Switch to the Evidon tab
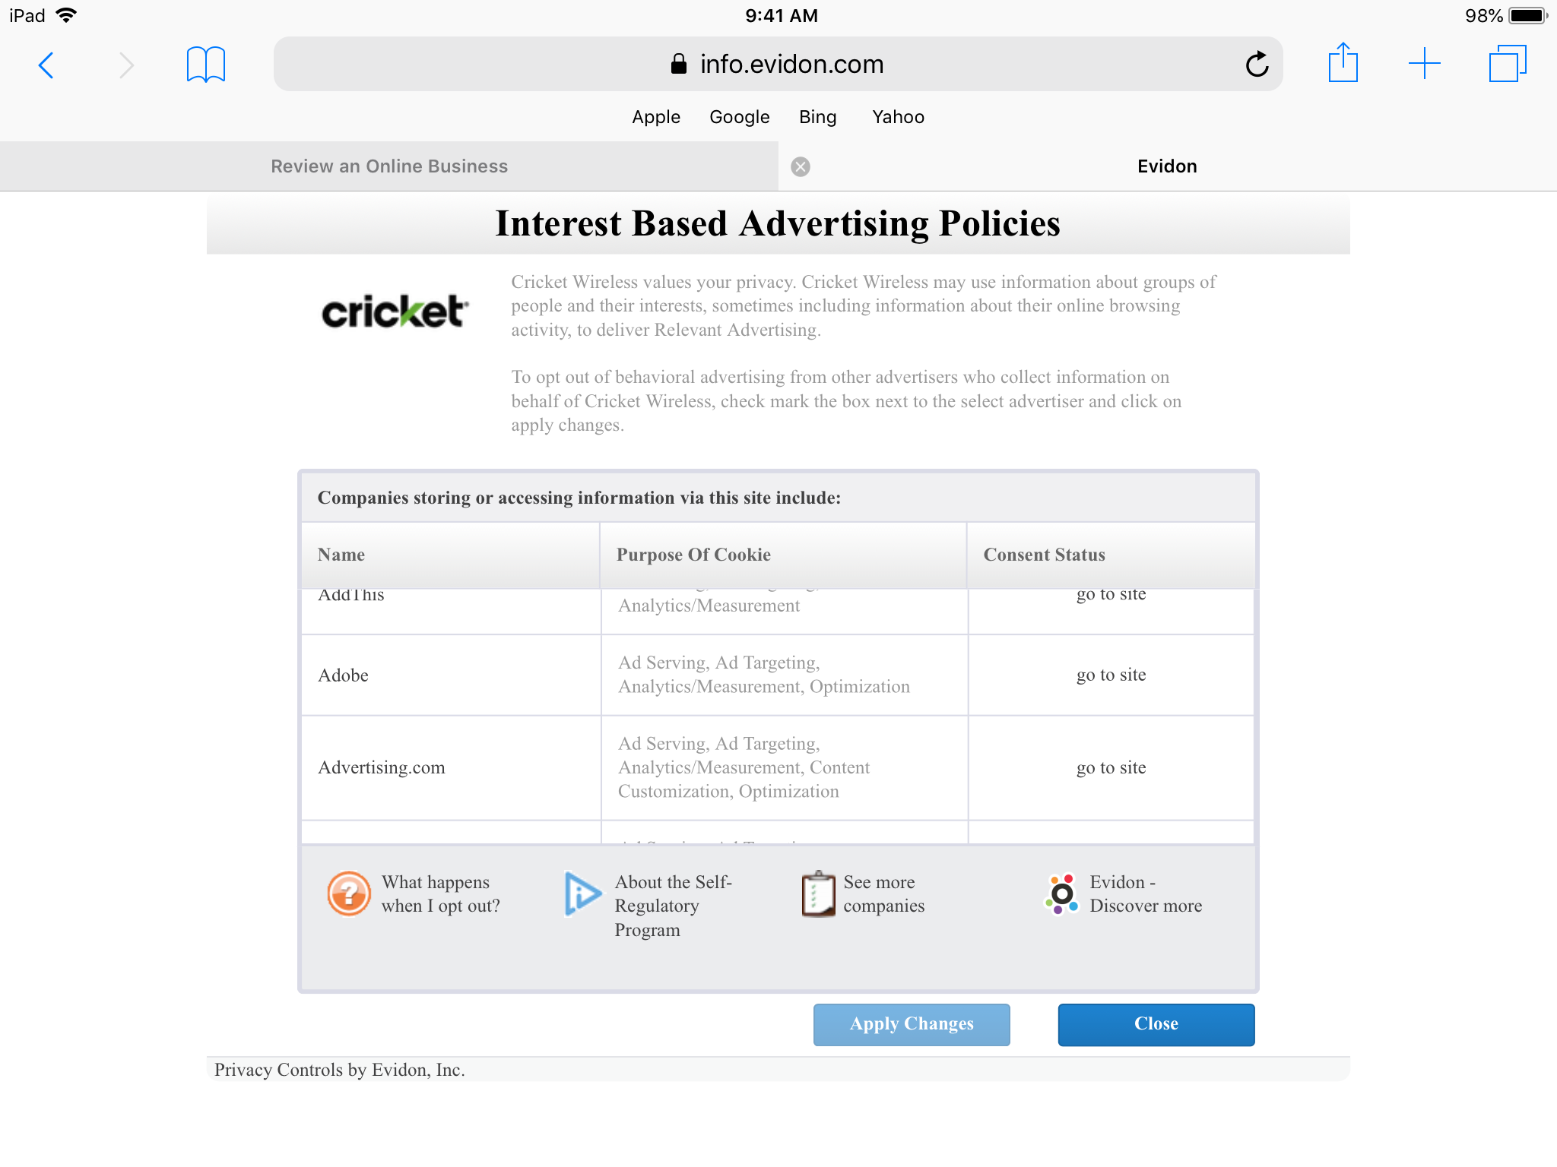The width and height of the screenshot is (1557, 1167). pos(1167,166)
